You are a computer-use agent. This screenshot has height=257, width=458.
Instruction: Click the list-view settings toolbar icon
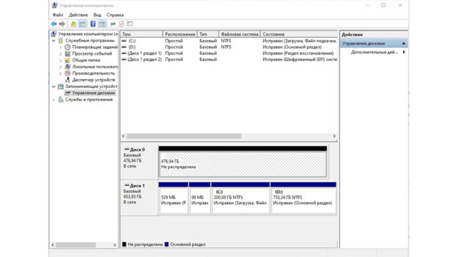(x=130, y=24)
